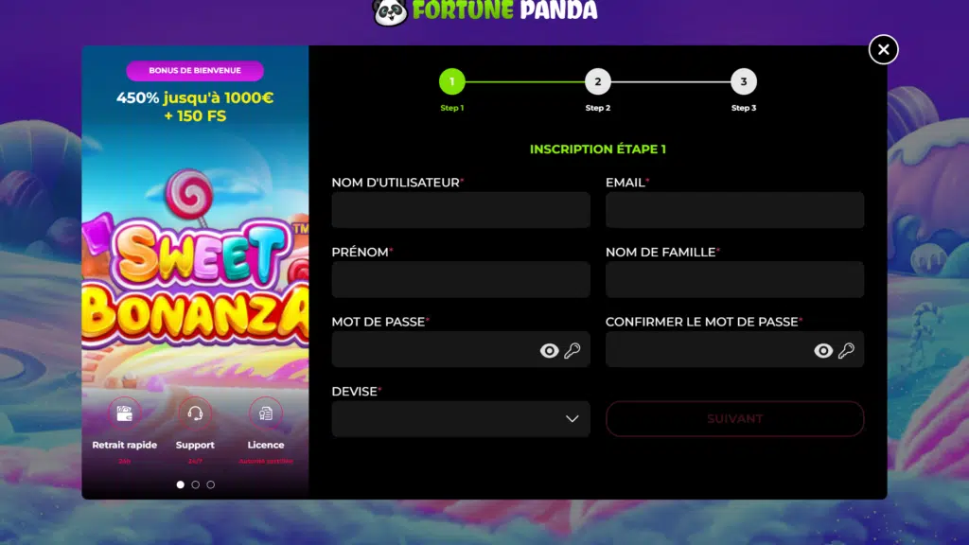Viewport: 969px width, 545px height.
Task: Go to Step 2 circle
Action: 598,81
